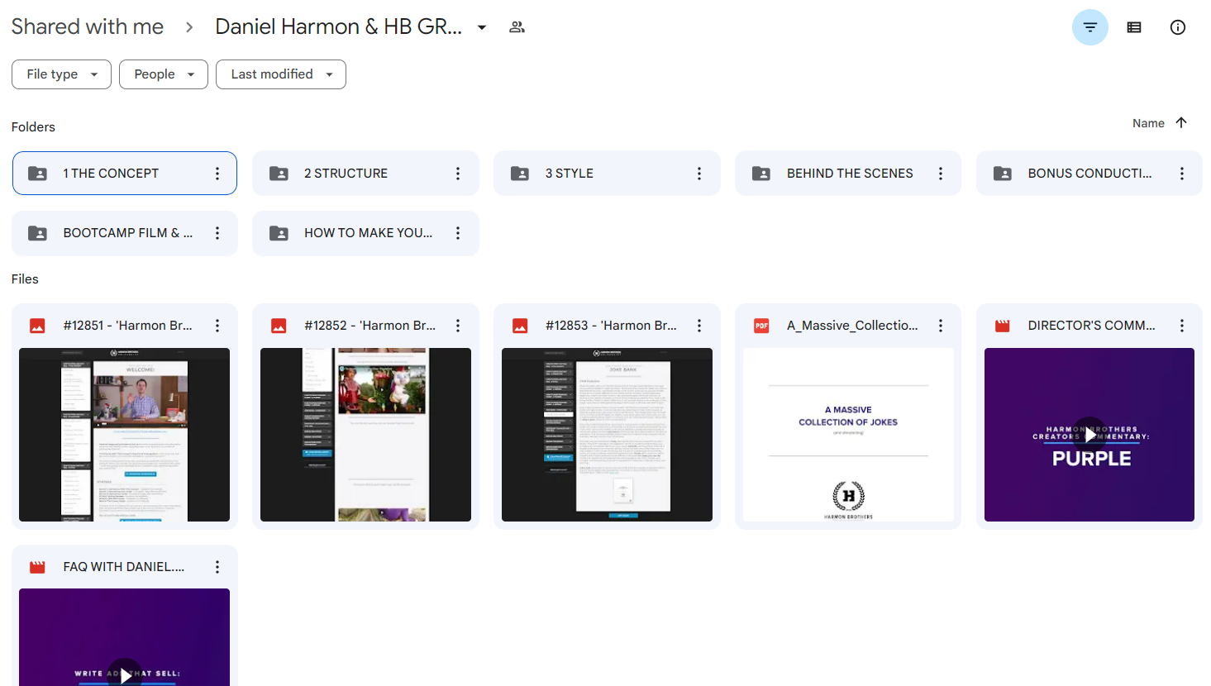Open the Last modified filter dropdown
This screenshot has height=686, width=1211.
tap(281, 74)
